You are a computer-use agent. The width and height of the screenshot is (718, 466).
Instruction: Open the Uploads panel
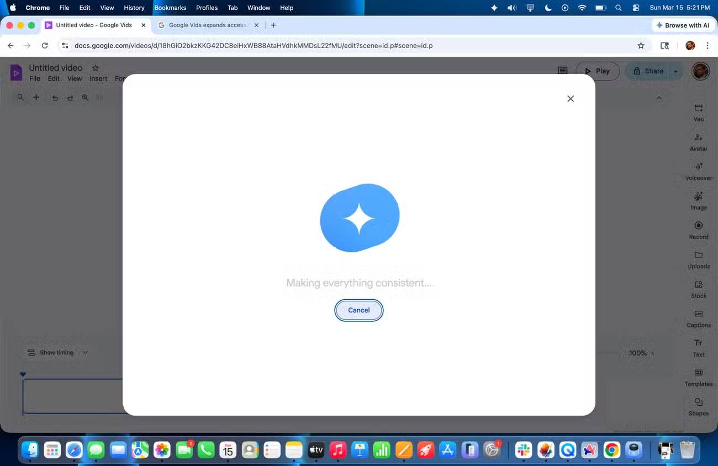click(698, 260)
